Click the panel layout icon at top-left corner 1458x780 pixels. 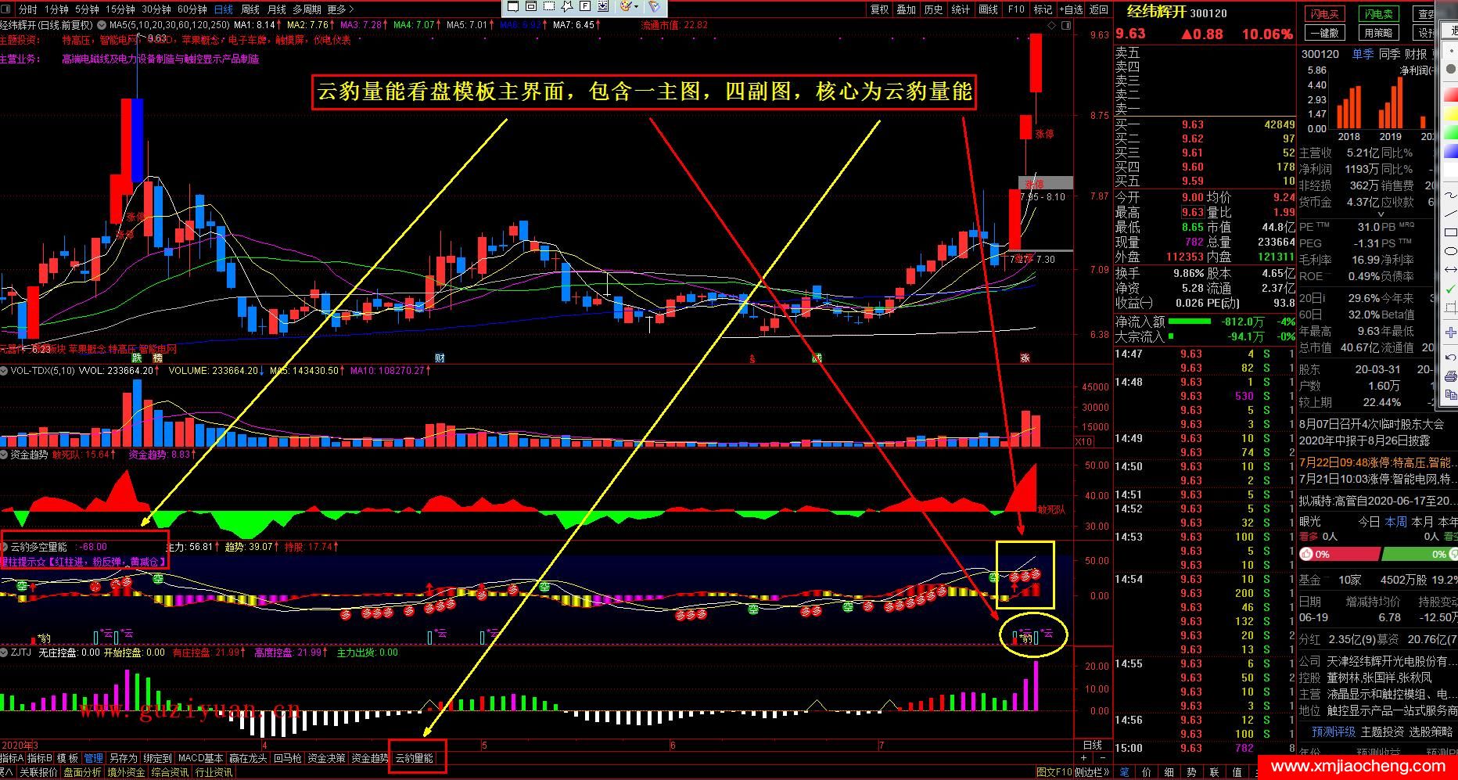pyautogui.click(x=6, y=9)
